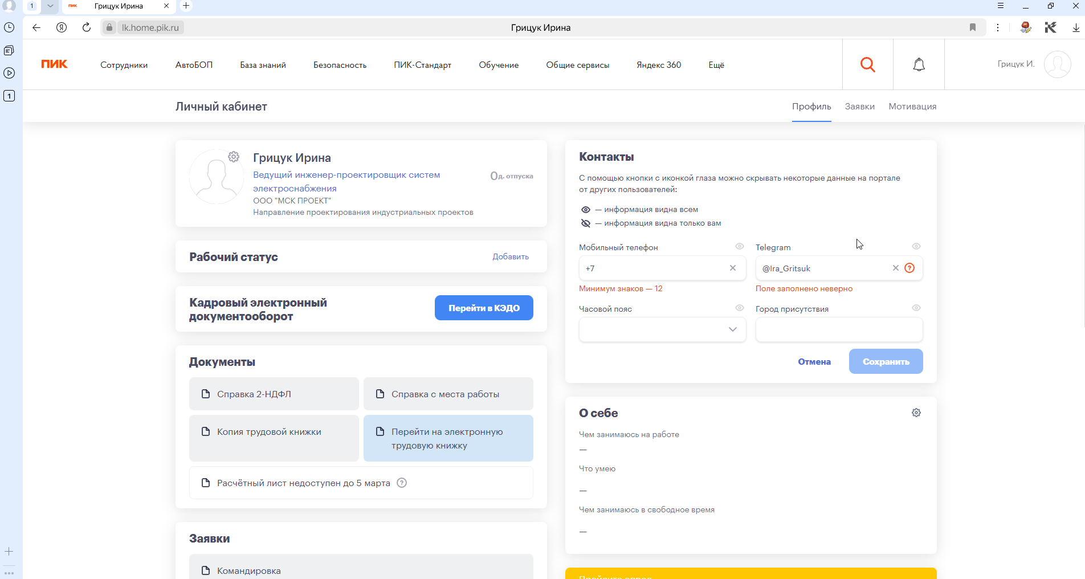
Task: Close the Грицук Ирина browser tab
Action: (x=166, y=6)
